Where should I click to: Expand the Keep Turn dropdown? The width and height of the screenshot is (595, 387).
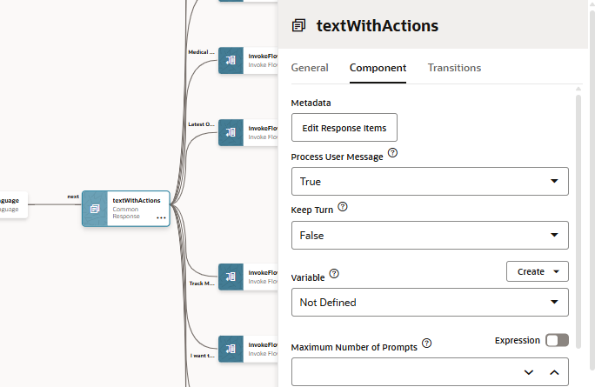(430, 235)
